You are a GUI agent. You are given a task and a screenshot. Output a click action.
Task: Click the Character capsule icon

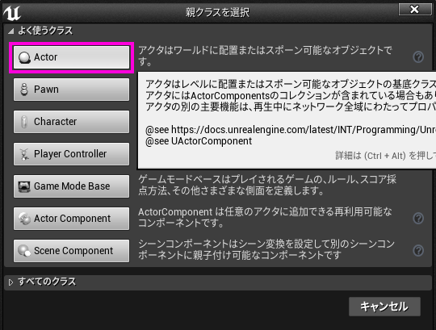pyautogui.click(x=24, y=122)
